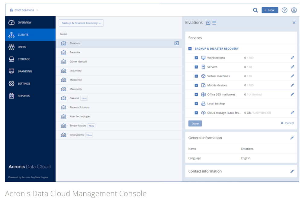Edit Contact information with pencil icon
This screenshot has width=302, height=201.
coord(292,171)
